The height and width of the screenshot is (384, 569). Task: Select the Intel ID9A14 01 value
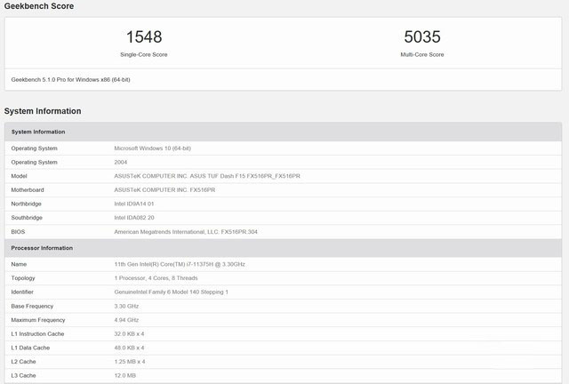coord(134,204)
